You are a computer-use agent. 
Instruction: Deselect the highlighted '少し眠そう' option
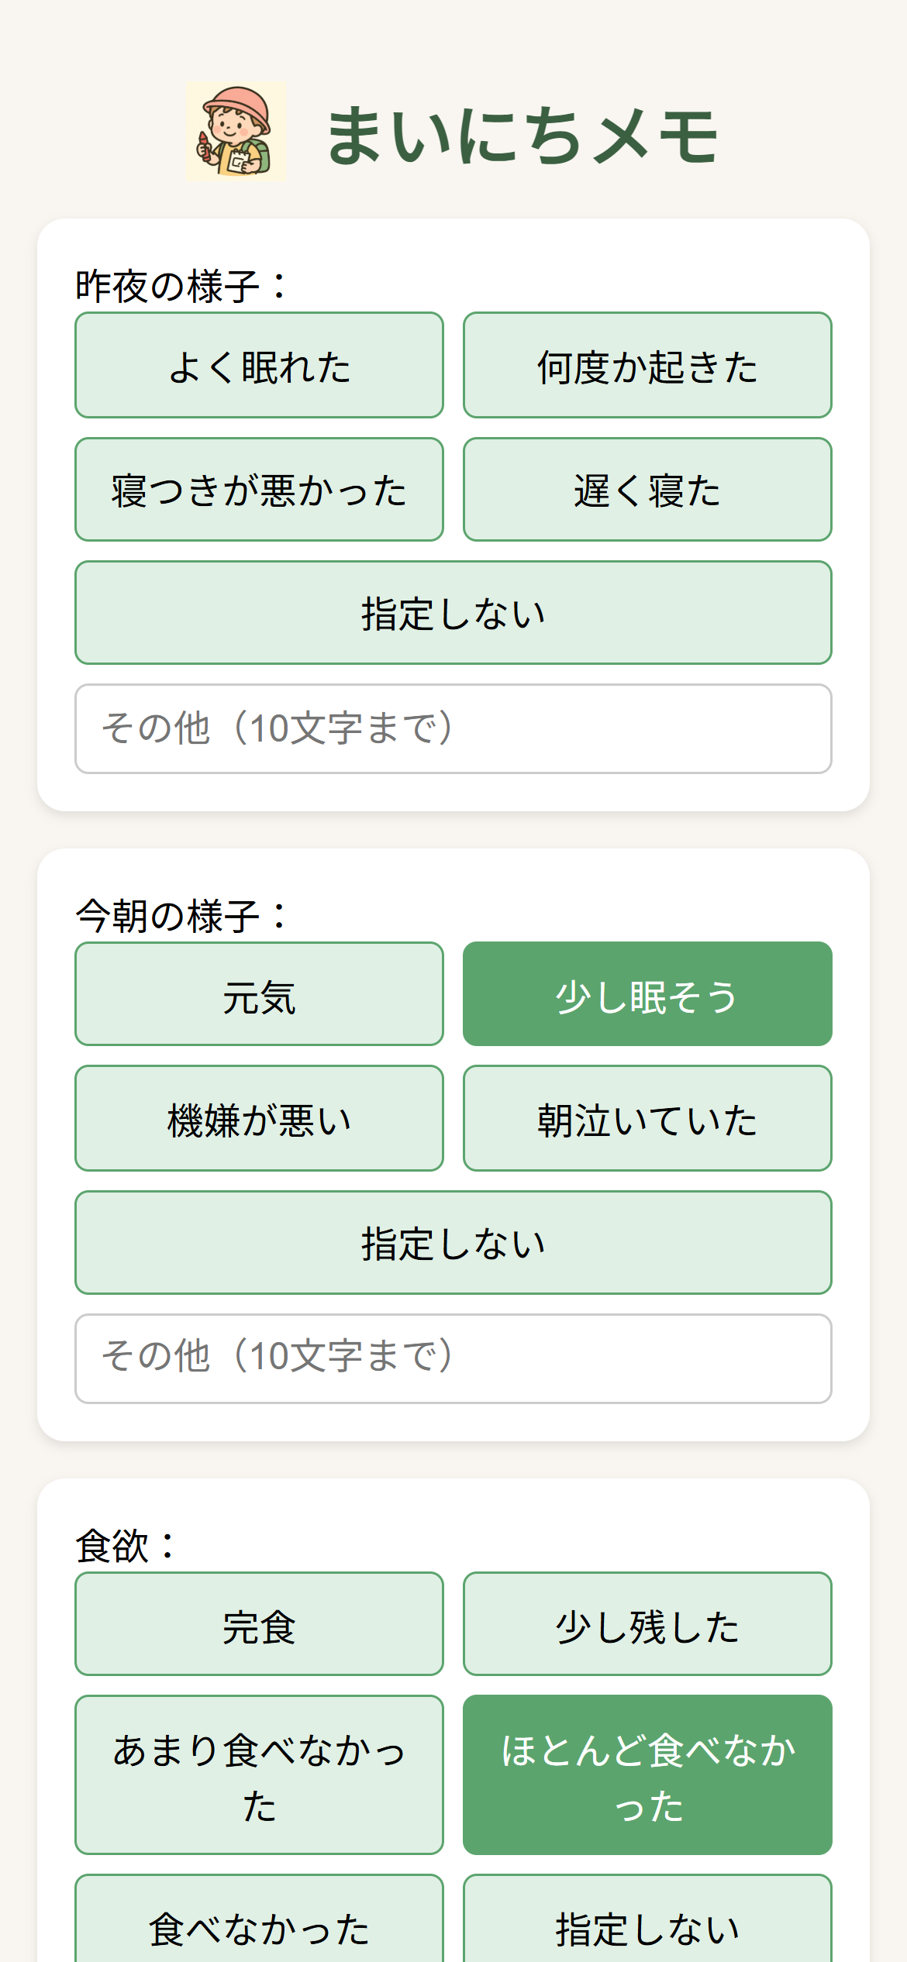pos(647,994)
